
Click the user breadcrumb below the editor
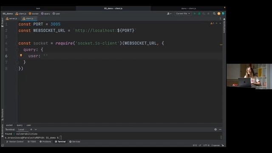pos(28,125)
